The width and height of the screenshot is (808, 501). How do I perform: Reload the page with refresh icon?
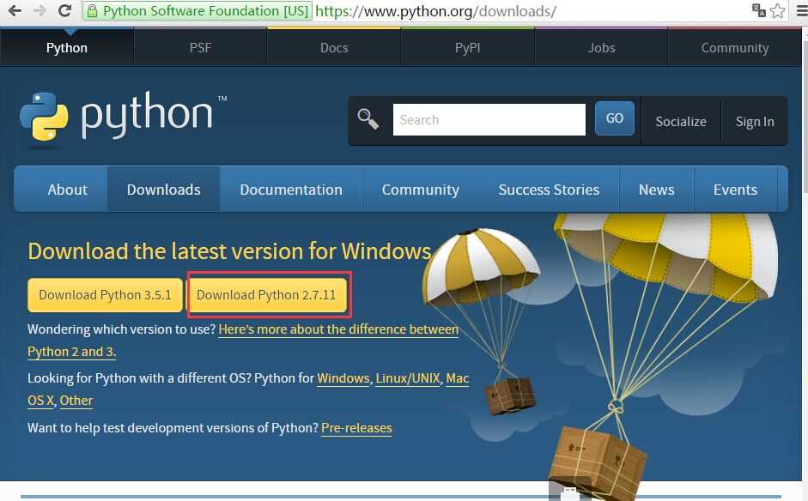[65, 10]
